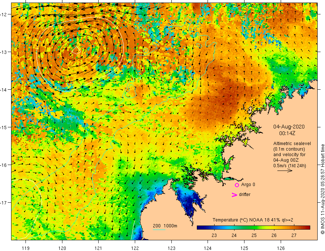Click latitude axis label -17
Viewport: 325px width, 251px height.
pos(4,203)
